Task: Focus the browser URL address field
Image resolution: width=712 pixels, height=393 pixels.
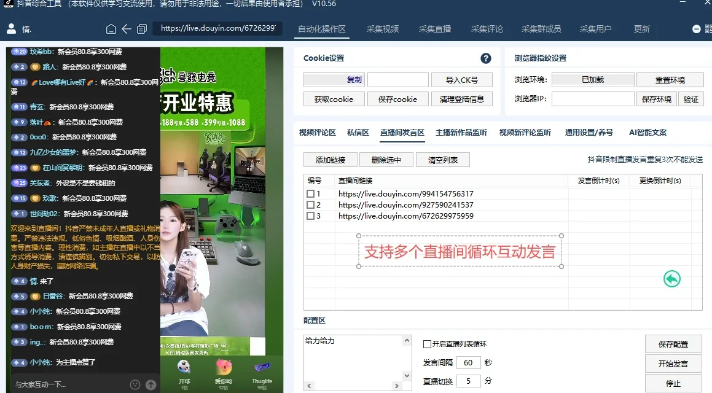Action: pyautogui.click(x=217, y=28)
